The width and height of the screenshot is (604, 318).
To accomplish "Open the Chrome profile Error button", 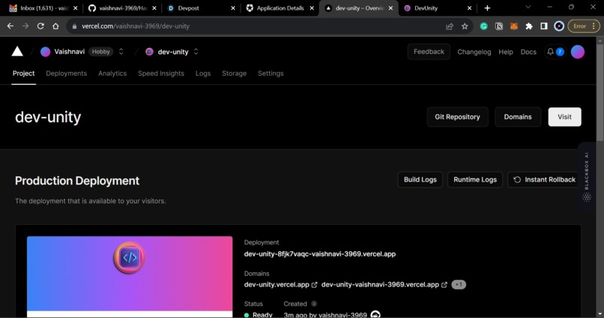I will [x=584, y=26].
